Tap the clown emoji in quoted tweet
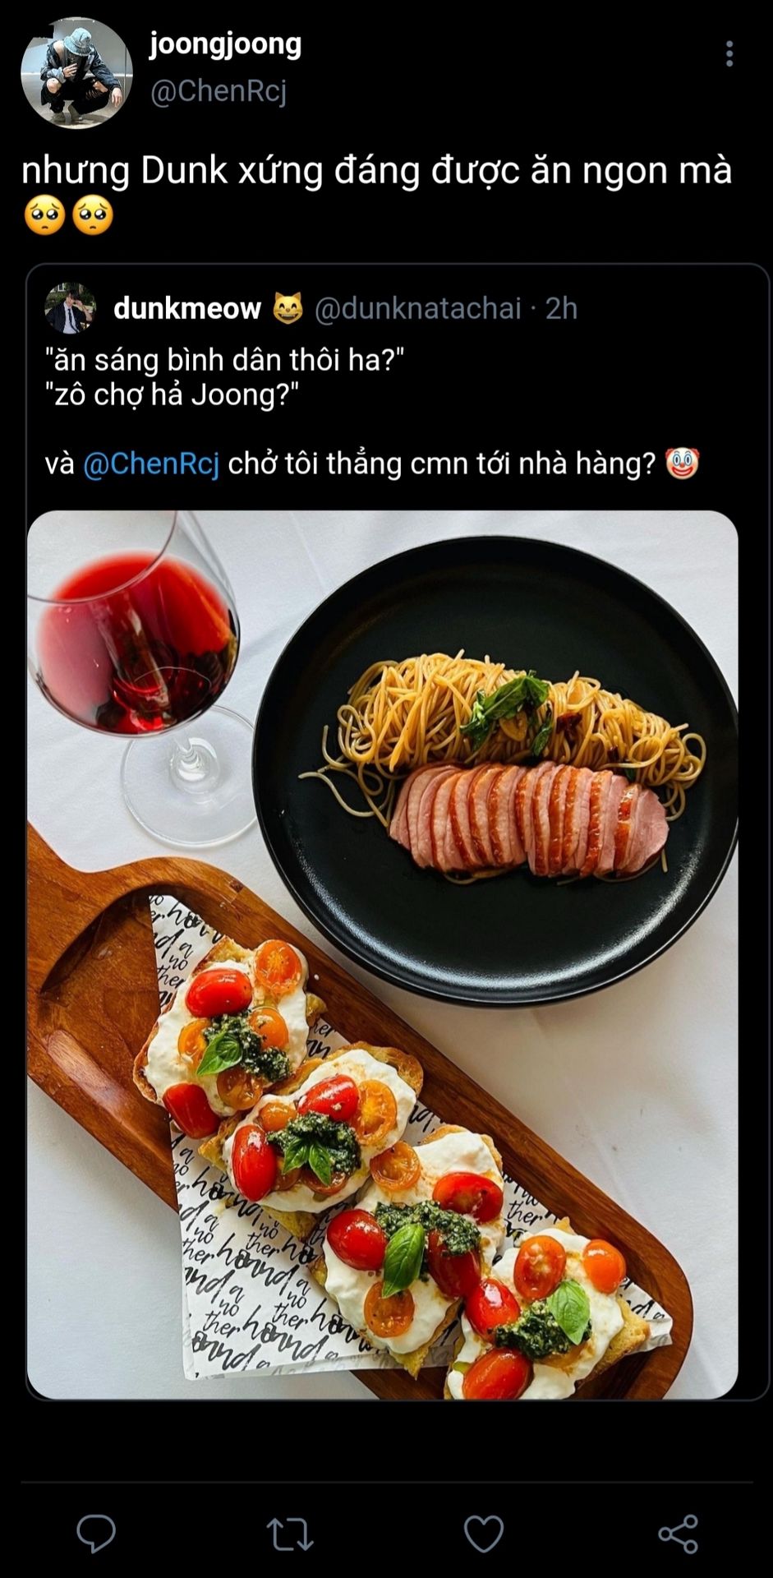Viewport: 773px width, 1578px height. click(x=682, y=464)
